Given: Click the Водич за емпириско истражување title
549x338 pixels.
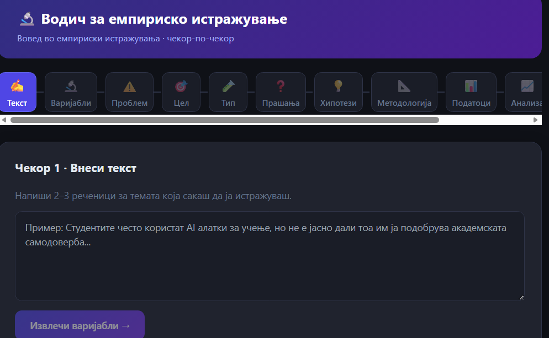Looking at the screenshot, I should [164, 19].
